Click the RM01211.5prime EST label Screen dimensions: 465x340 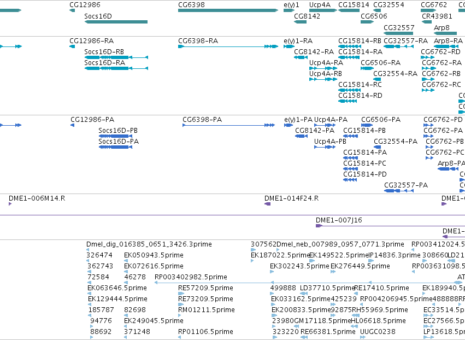pyautogui.click(x=206, y=310)
